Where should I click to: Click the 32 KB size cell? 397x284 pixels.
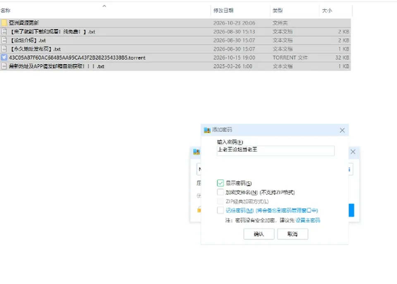(342, 58)
